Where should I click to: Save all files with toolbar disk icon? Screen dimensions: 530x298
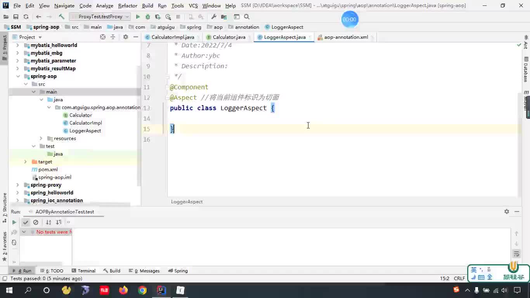16,17
